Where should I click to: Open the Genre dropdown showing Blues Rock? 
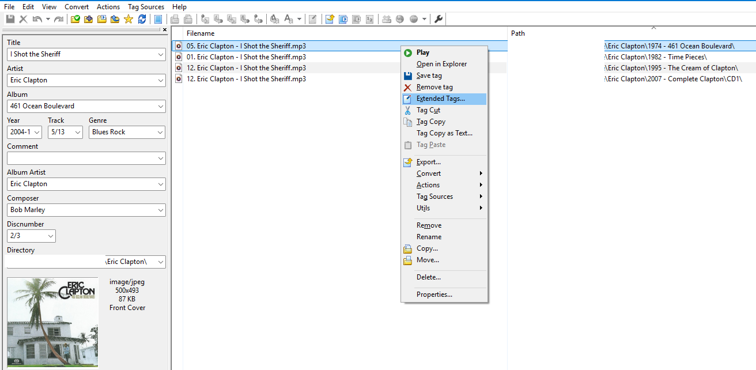point(160,132)
